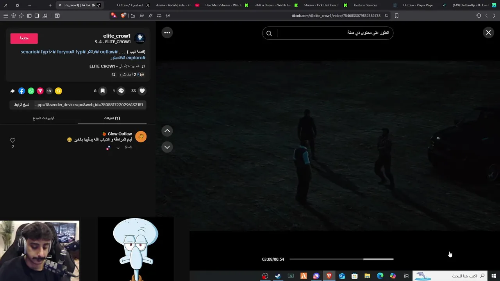Switch to the فيديوهات المبدع creator videos tab
Screen dimensions: 500x281
point(44,118)
